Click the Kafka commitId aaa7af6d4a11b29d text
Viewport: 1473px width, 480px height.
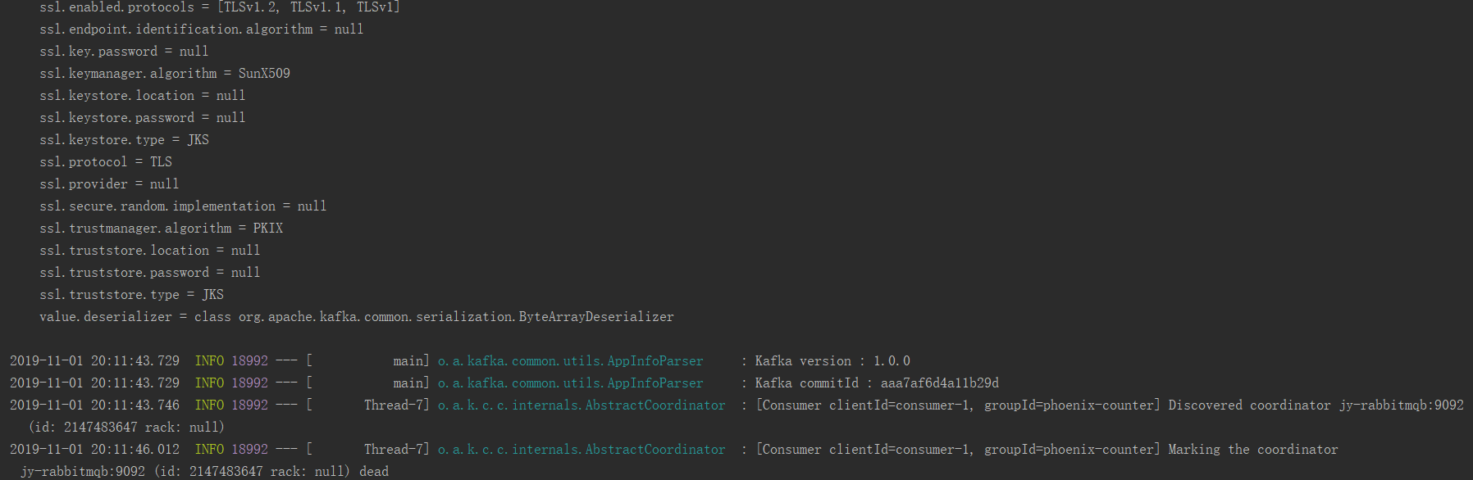(x=878, y=383)
